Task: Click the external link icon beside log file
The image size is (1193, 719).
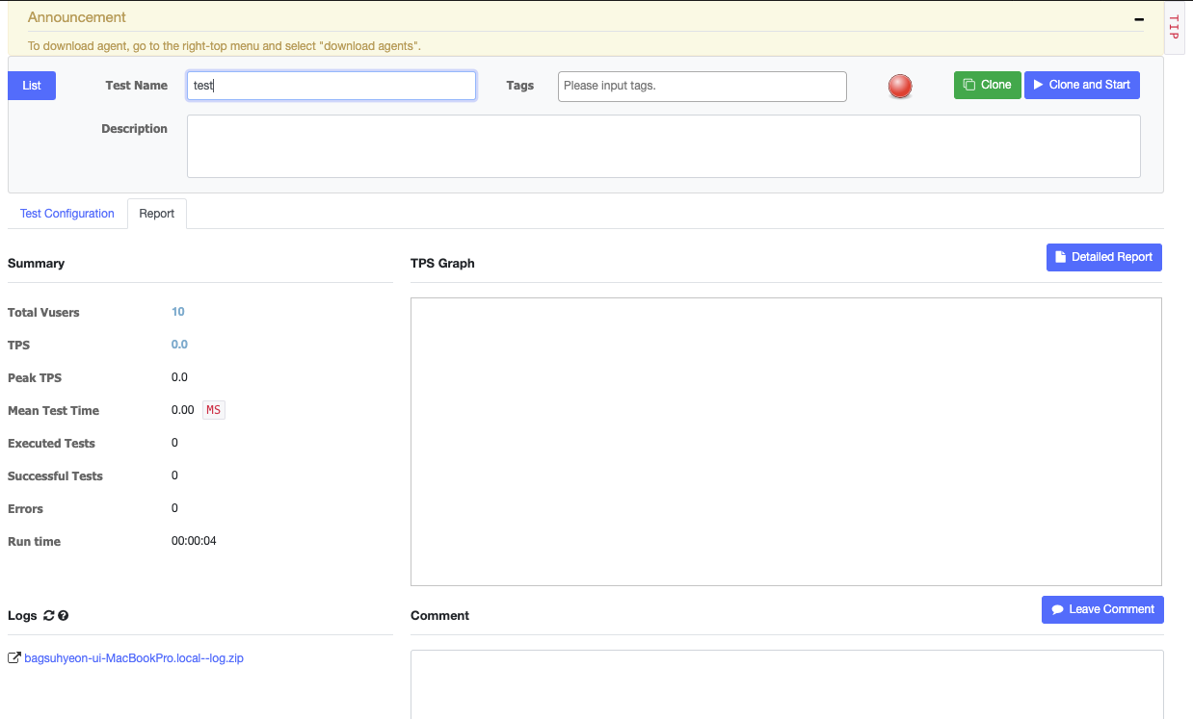Action: pyautogui.click(x=14, y=658)
